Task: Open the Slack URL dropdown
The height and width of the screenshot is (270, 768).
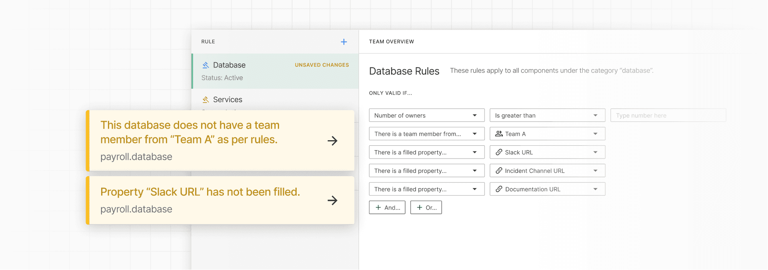Action: 547,152
